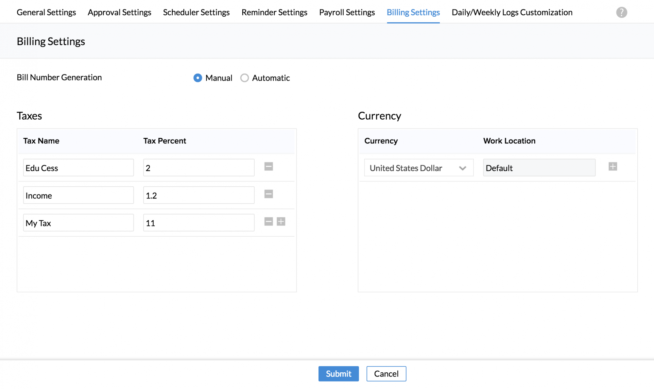Click the Edu Cess tax name field
This screenshot has height=389, width=654.
[78, 168]
